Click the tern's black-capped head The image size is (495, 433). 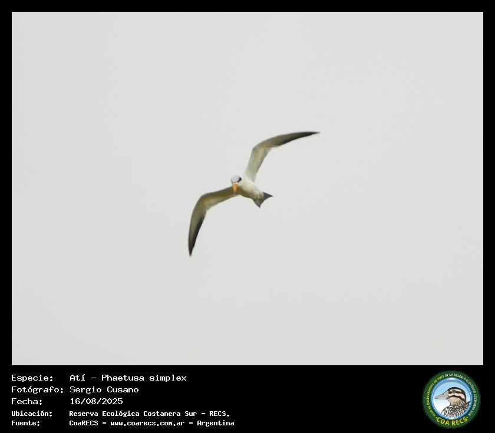(x=236, y=179)
